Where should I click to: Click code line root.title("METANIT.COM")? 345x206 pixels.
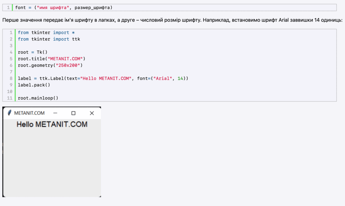coord(51,59)
